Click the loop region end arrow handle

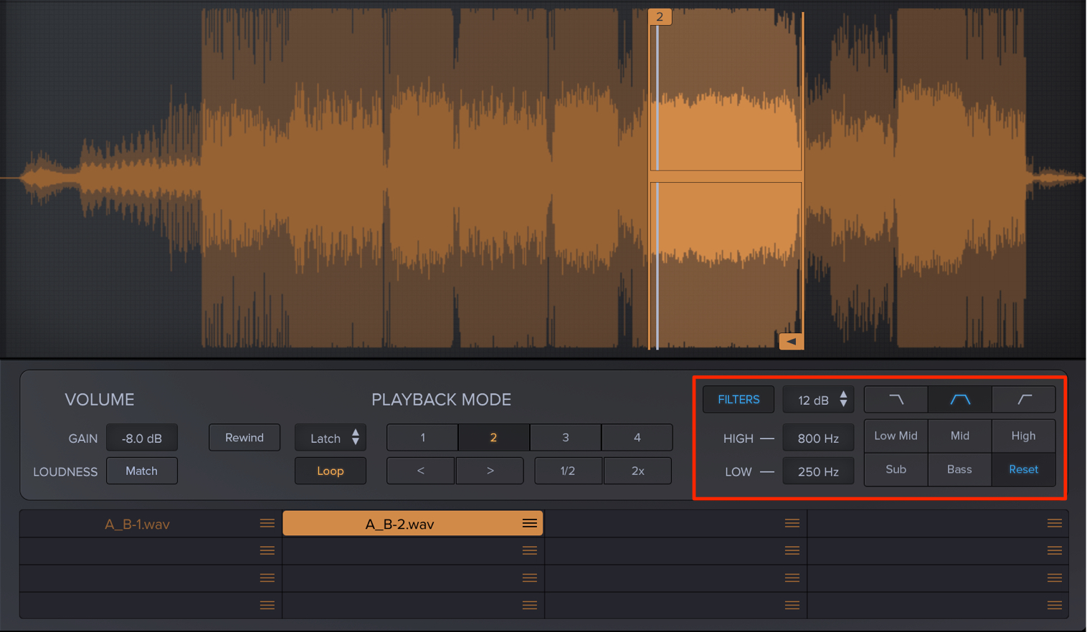click(x=791, y=341)
